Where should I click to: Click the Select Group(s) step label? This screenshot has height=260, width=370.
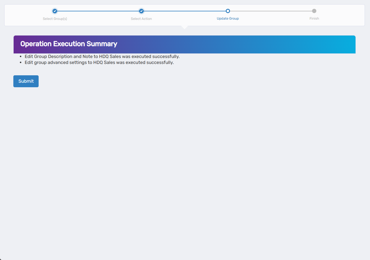55,18
